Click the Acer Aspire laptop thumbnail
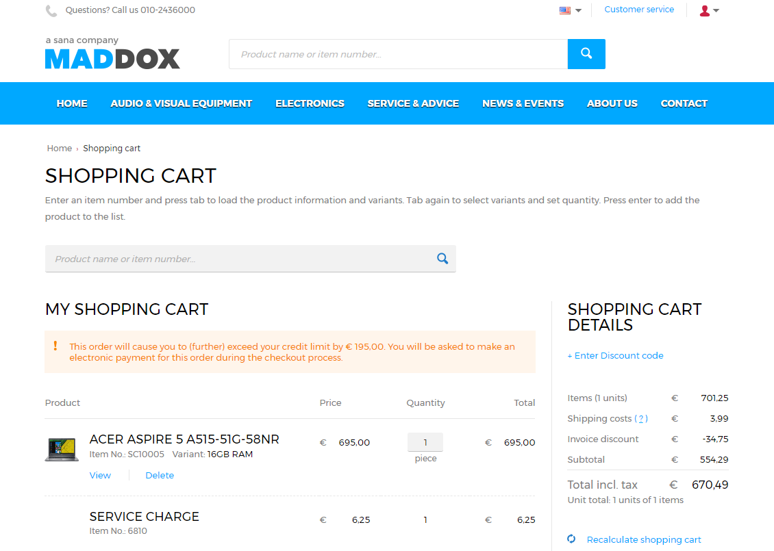Image resolution: width=774 pixels, height=551 pixels. [x=62, y=449]
